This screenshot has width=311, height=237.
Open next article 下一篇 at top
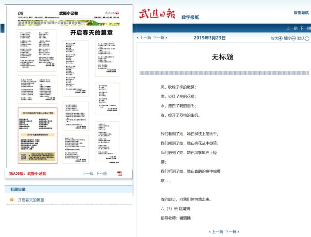point(159,38)
